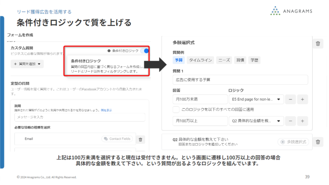Click the trash icon beside Q2 question

click(318, 142)
